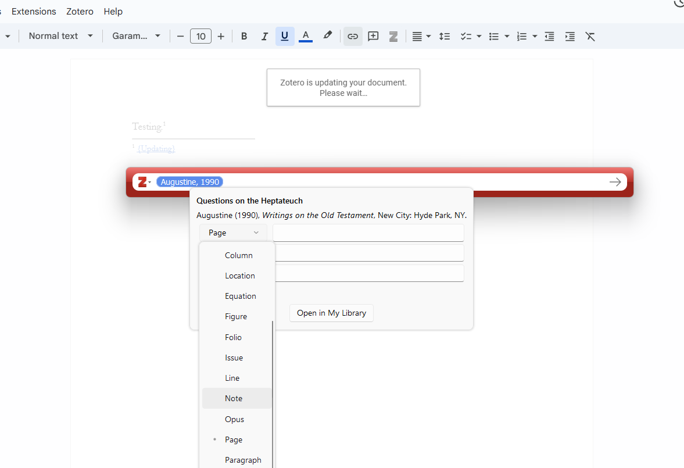
Task: Expand the numbered list options arrow
Action: click(535, 36)
